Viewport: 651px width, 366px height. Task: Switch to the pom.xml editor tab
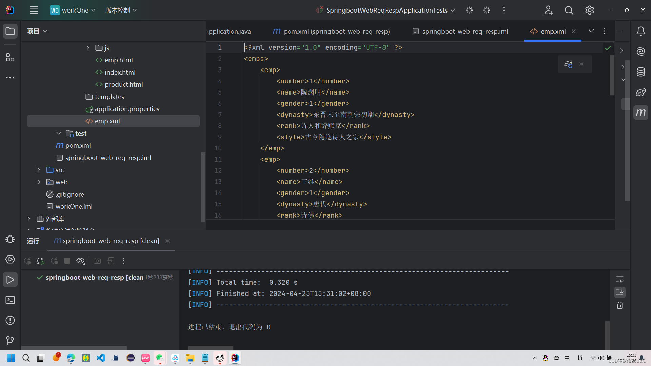pyautogui.click(x=331, y=31)
